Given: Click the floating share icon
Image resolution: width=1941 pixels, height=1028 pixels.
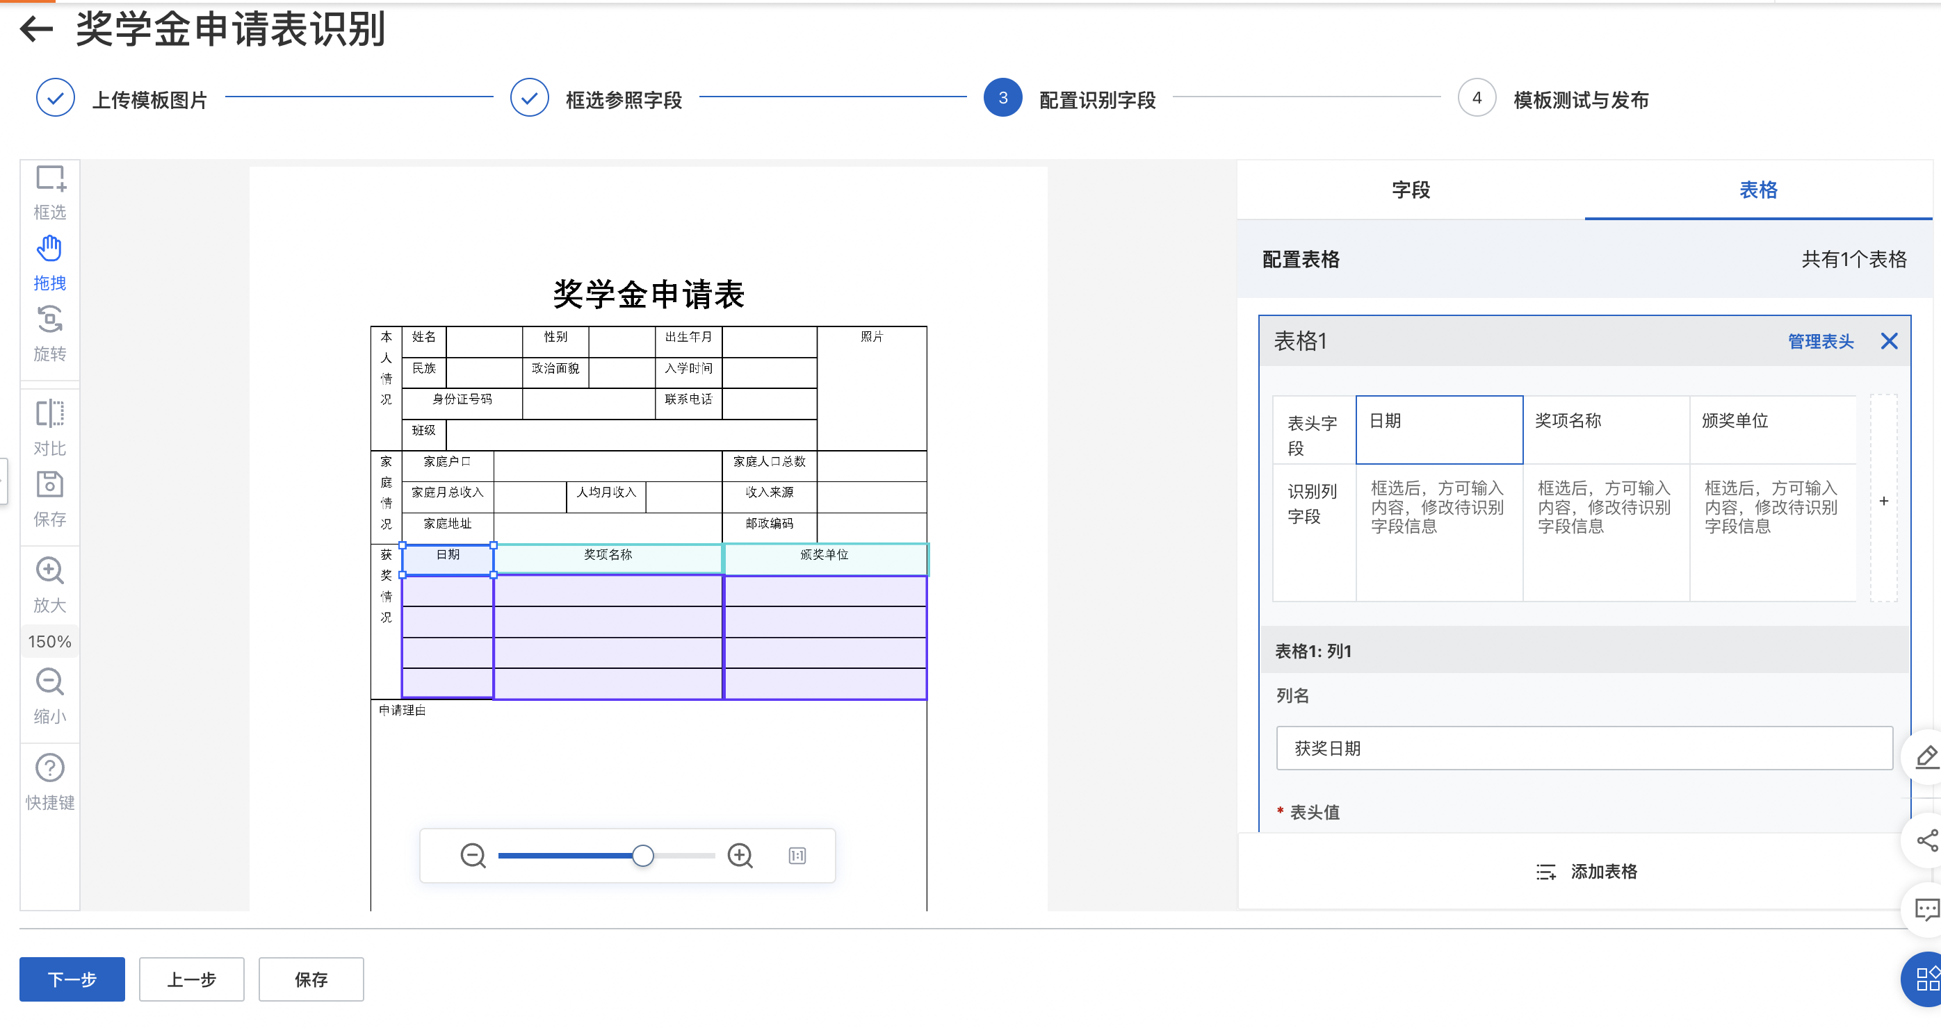Looking at the screenshot, I should click(x=1926, y=840).
